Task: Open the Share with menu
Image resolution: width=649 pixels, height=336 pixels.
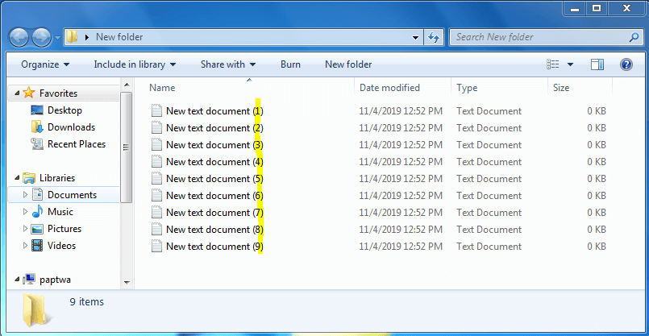Action: [227, 64]
